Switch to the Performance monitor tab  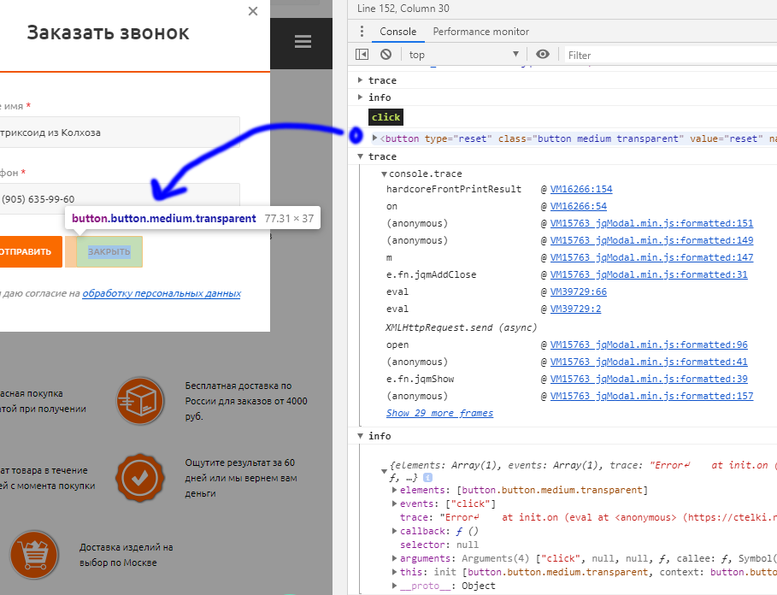coord(480,32)
